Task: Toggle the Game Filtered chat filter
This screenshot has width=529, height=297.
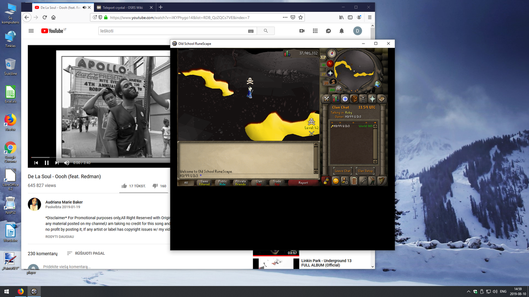Action: click(x=205, y=183)
